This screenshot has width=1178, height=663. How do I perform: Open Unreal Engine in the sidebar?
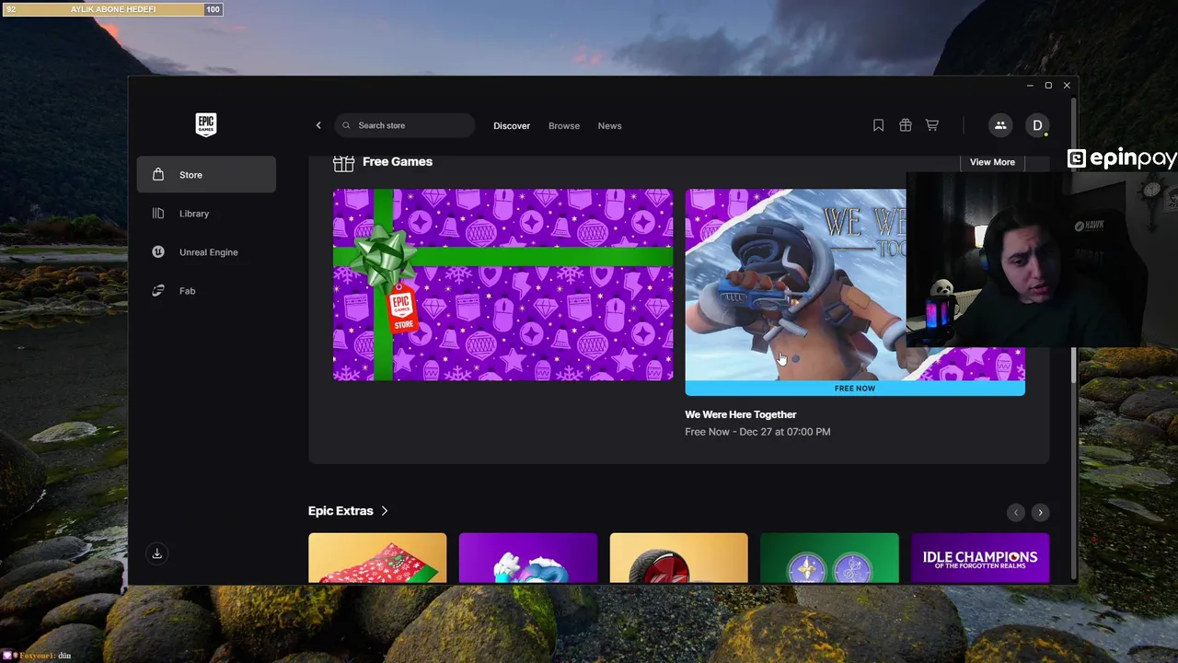(206, 252)
